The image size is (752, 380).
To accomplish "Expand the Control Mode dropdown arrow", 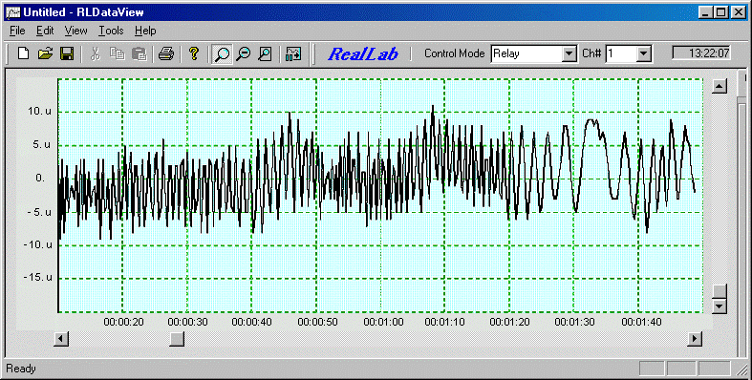I will pyautogui.click(x=569, y=53).
